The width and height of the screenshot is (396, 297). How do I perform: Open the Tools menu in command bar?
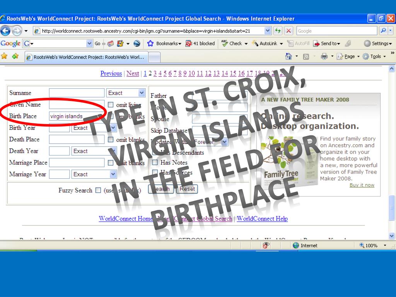pos(374,56)
